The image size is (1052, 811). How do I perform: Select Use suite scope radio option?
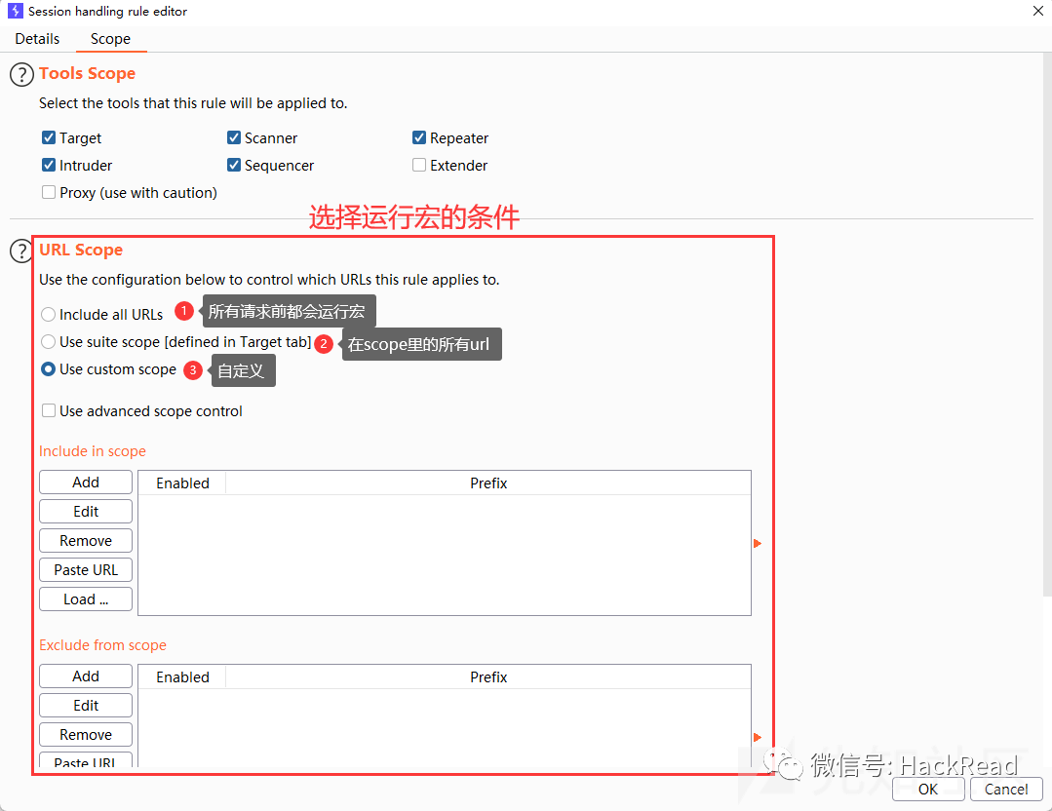(49, 341)
